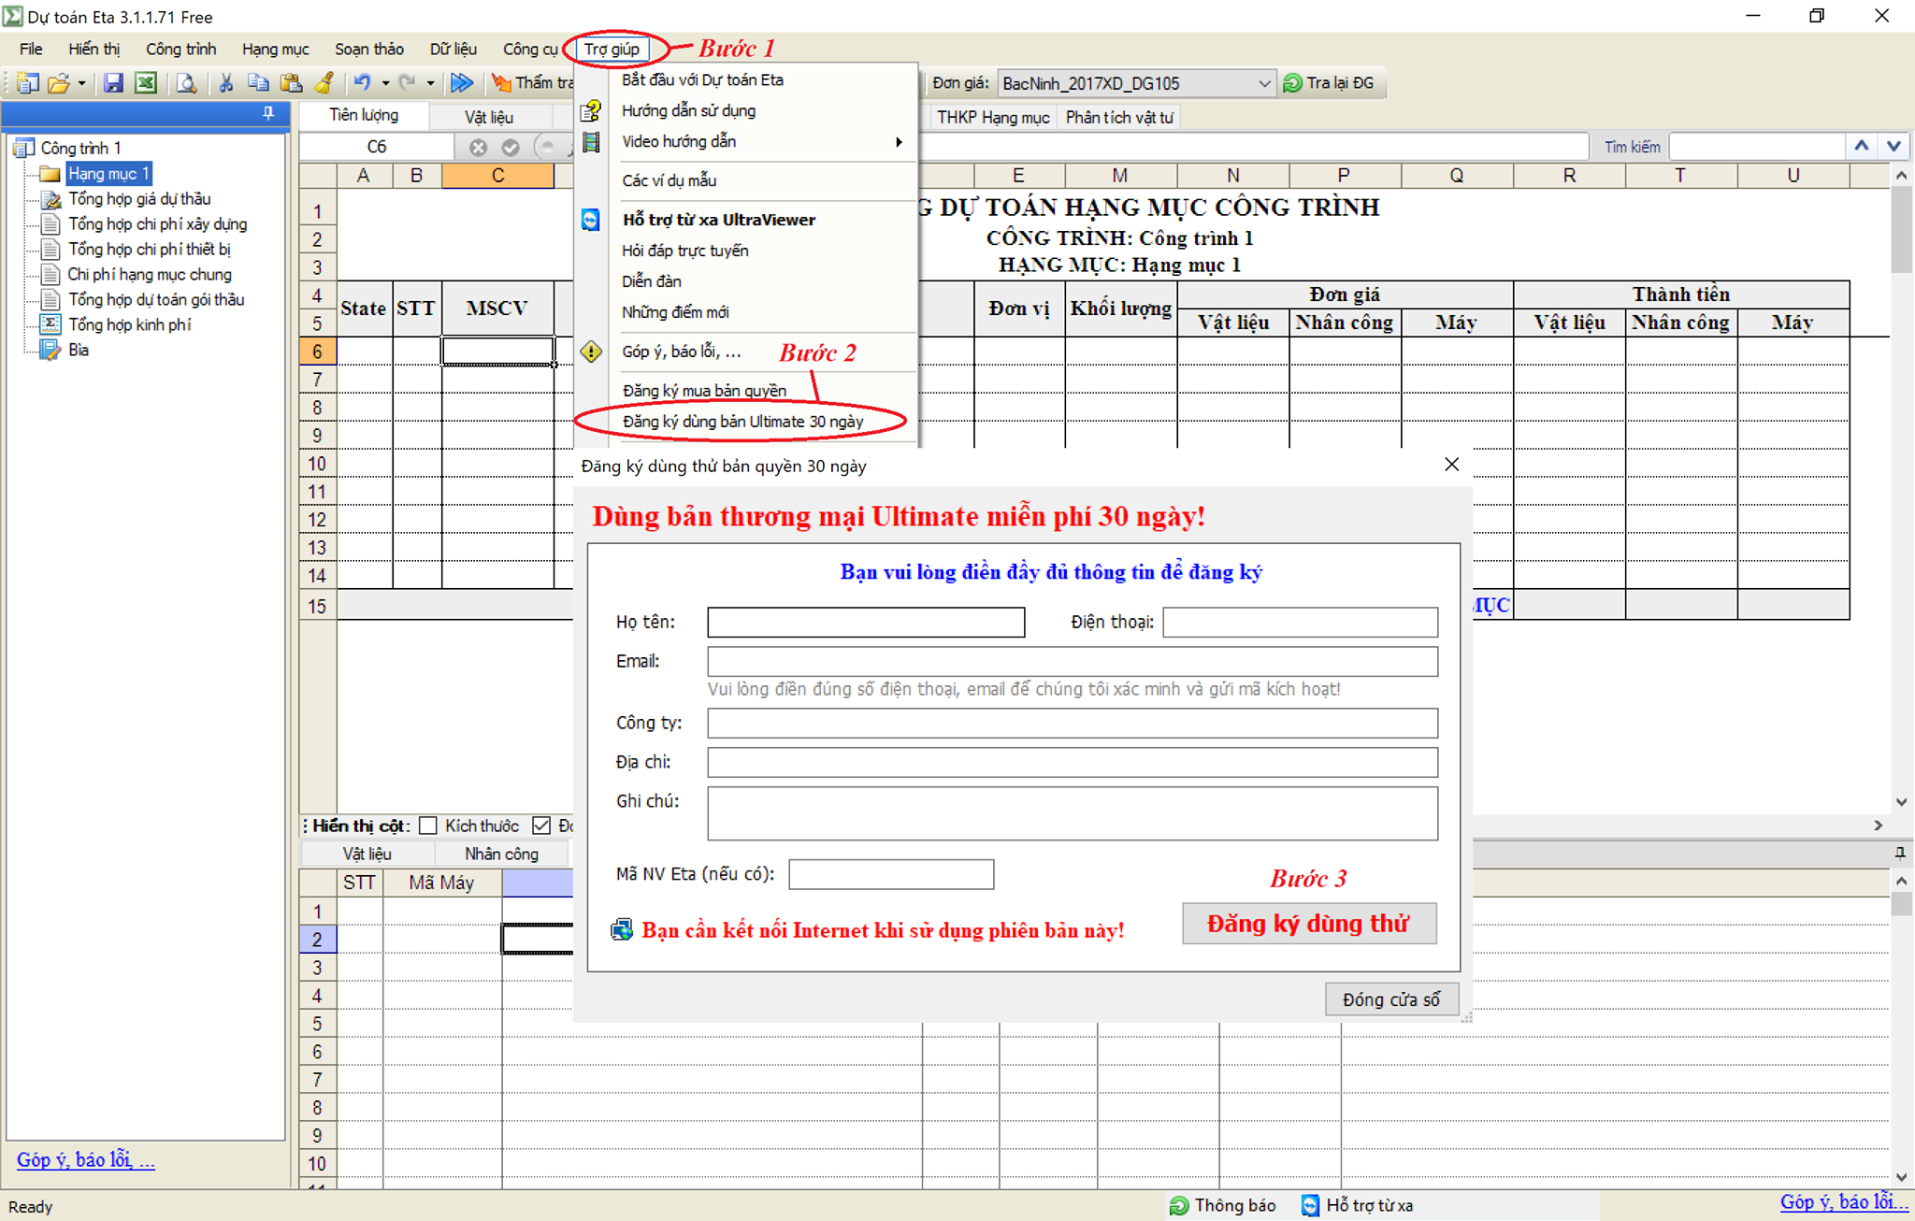Click the Email input field
Screen dimensions: 1915x1221
[1072, 661]
